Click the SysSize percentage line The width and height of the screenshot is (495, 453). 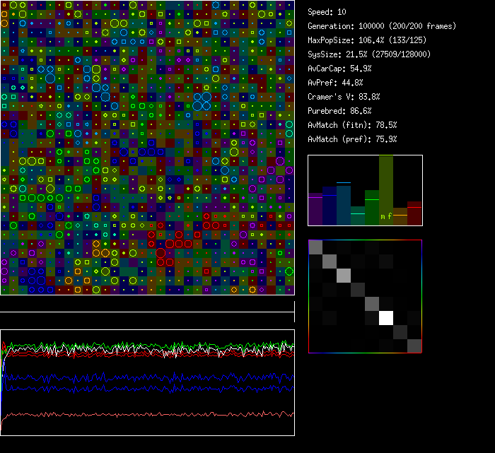[369, 54]
